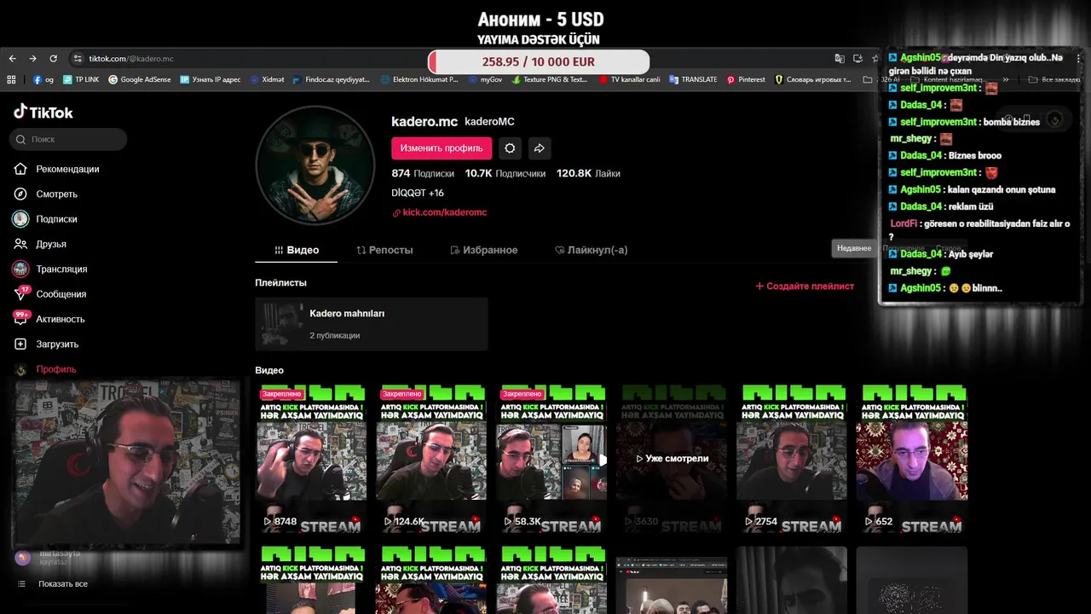
Task: Open the video with 2754 views
Action: coord(792,459)
